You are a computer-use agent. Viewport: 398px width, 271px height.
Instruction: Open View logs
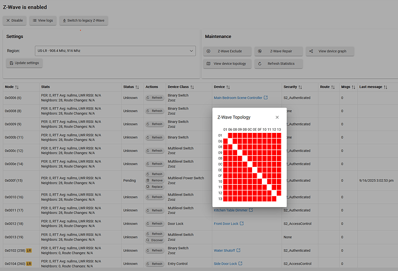(43, 20)
